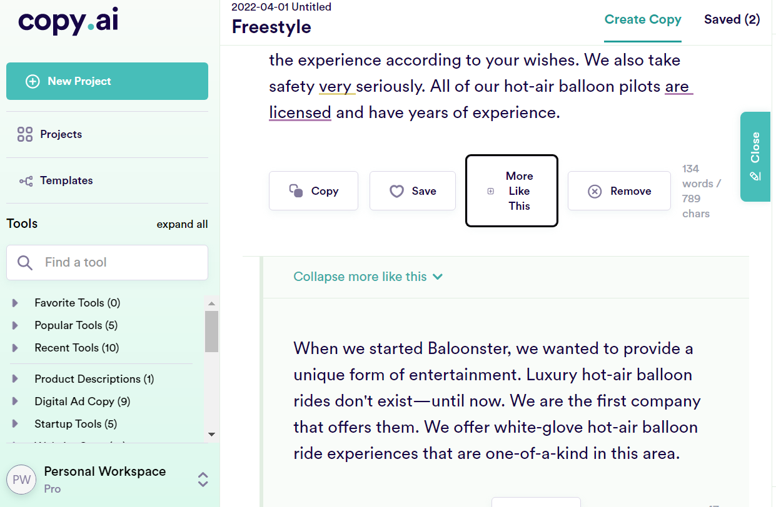Open Templates from the sidebar
The width and height of the screenshot is (776, 507).
pyautogui.click(x=66, y=180)
